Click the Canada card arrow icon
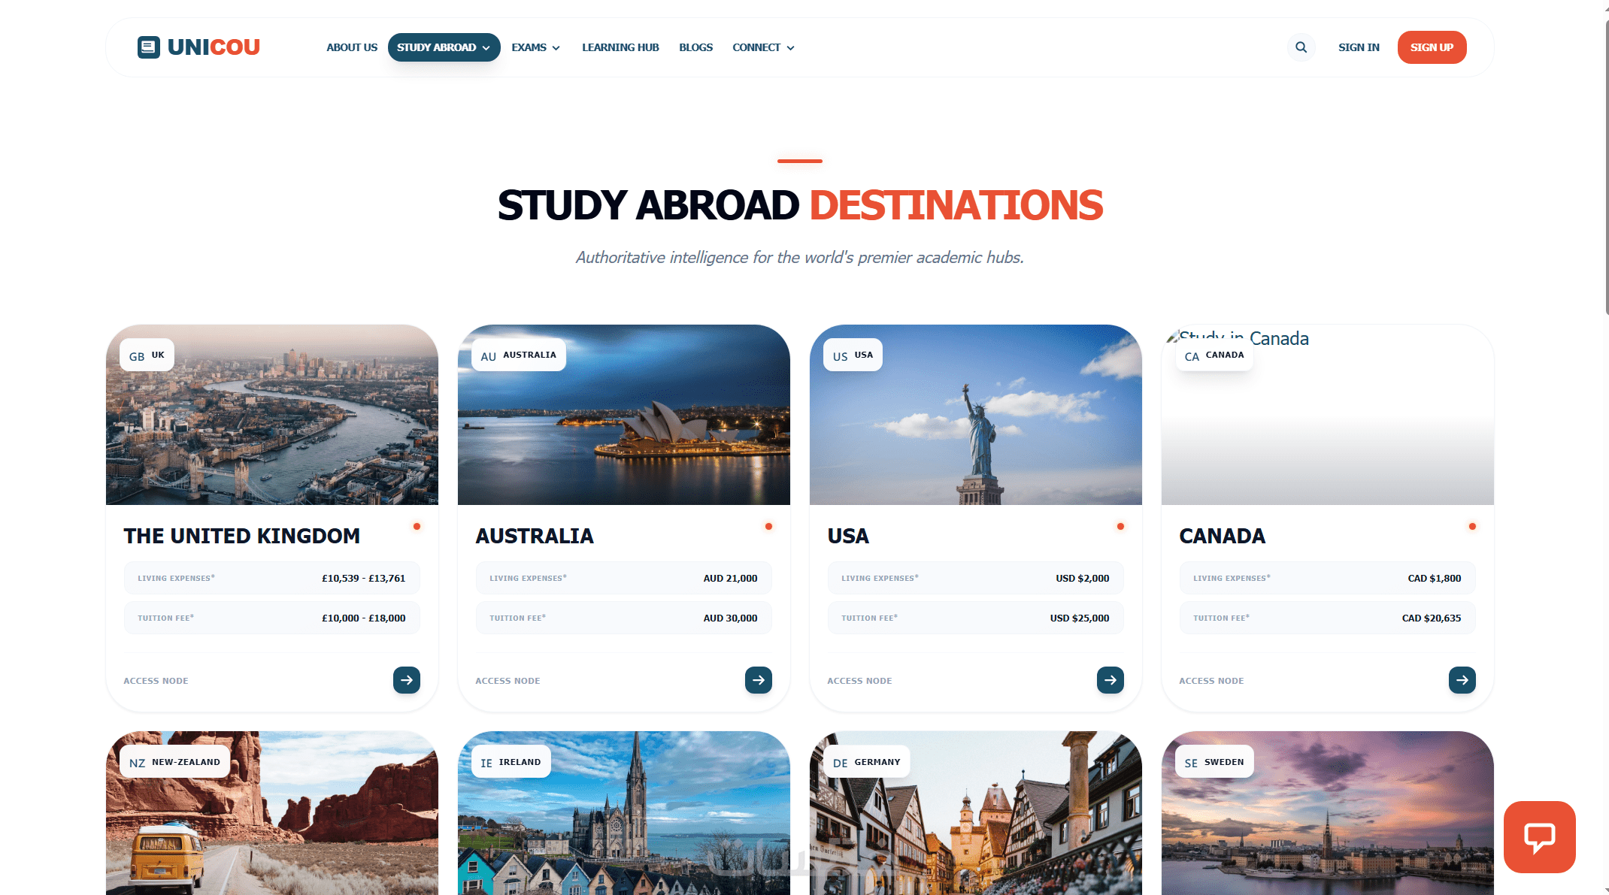 (1462, 680)
